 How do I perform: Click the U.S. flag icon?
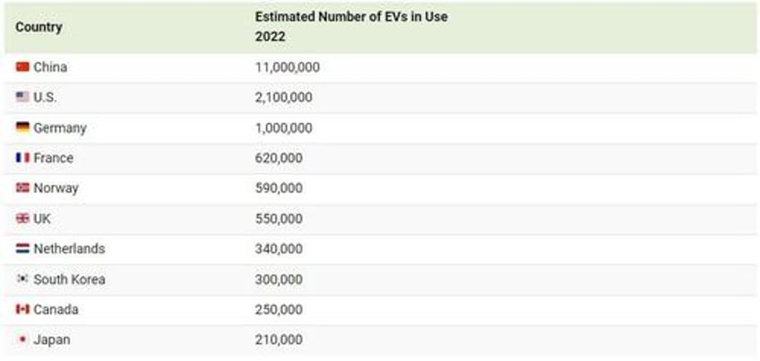[x=22, y=98]
